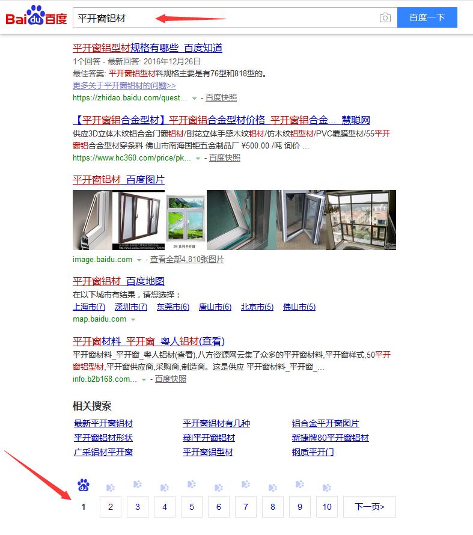
Task: Open 查看全部4,810张图片 link
Action: [187, 259]
